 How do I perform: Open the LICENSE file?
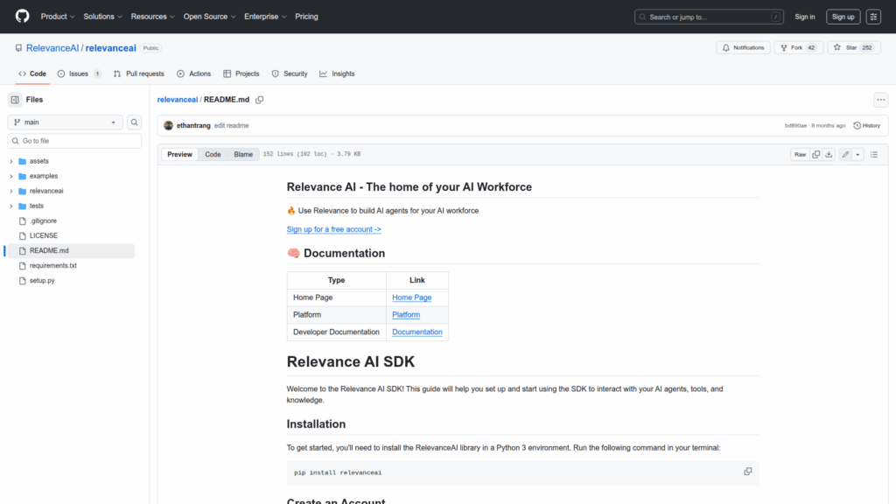44,235
